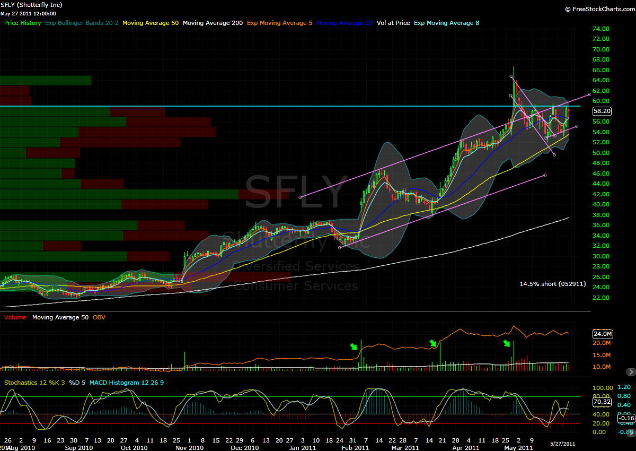Click the May 2011 date axis label
The image size is (636, 451).
[518, 448]
